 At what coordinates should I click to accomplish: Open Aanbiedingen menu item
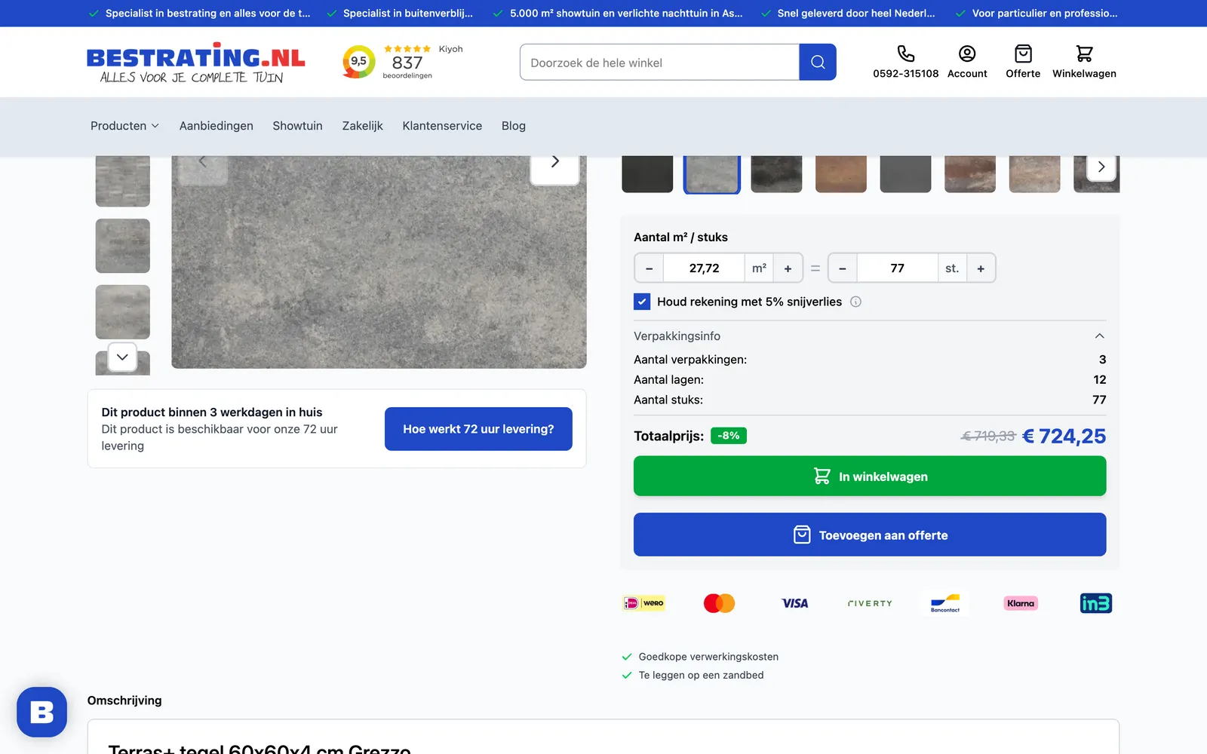click(x=217, y=126)
